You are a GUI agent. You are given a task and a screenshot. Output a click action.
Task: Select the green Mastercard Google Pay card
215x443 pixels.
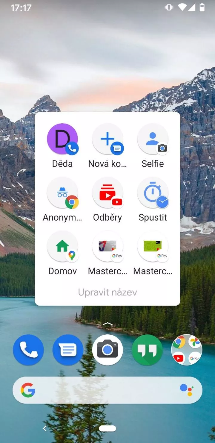[x=153, y=246]
